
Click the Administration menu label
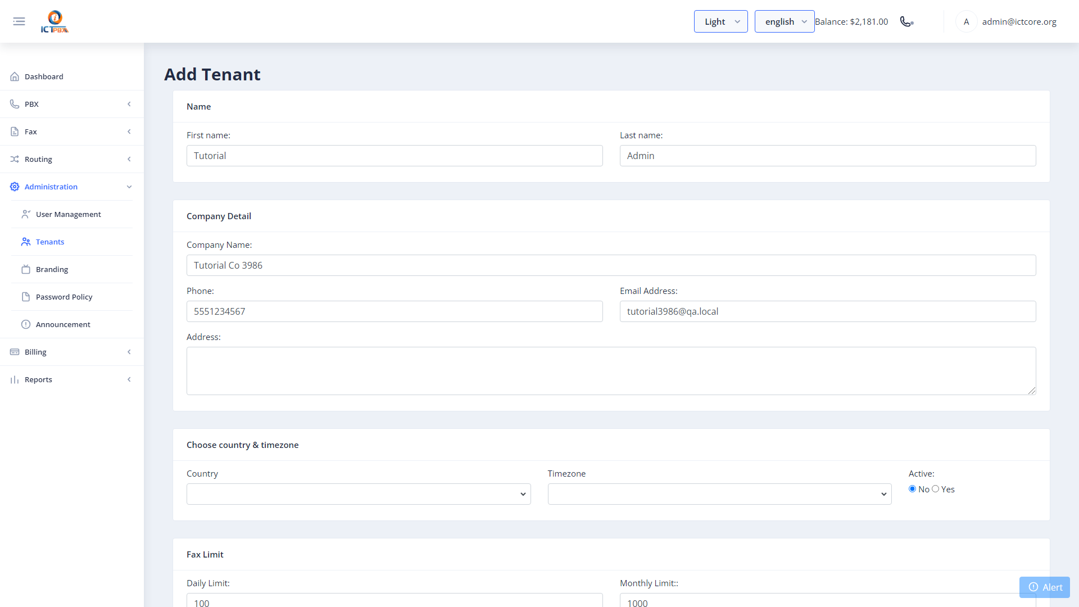51,187
